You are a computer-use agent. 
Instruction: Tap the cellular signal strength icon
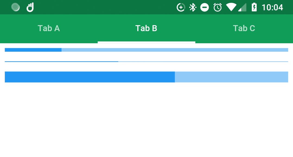click(x=242, y=8)
